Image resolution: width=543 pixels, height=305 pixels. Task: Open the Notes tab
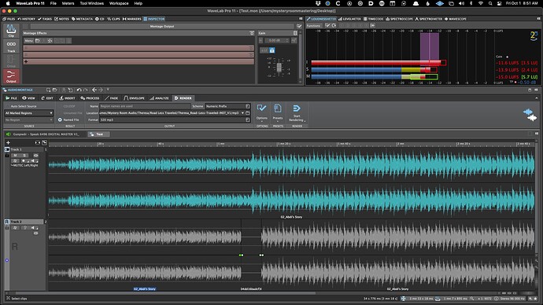tap(62, 19)
